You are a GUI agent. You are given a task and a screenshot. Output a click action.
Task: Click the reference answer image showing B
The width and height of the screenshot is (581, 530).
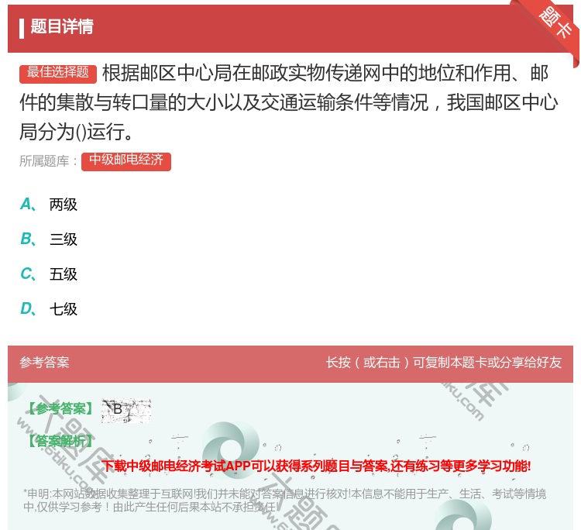pyautogui.click(x=126, y=411)
